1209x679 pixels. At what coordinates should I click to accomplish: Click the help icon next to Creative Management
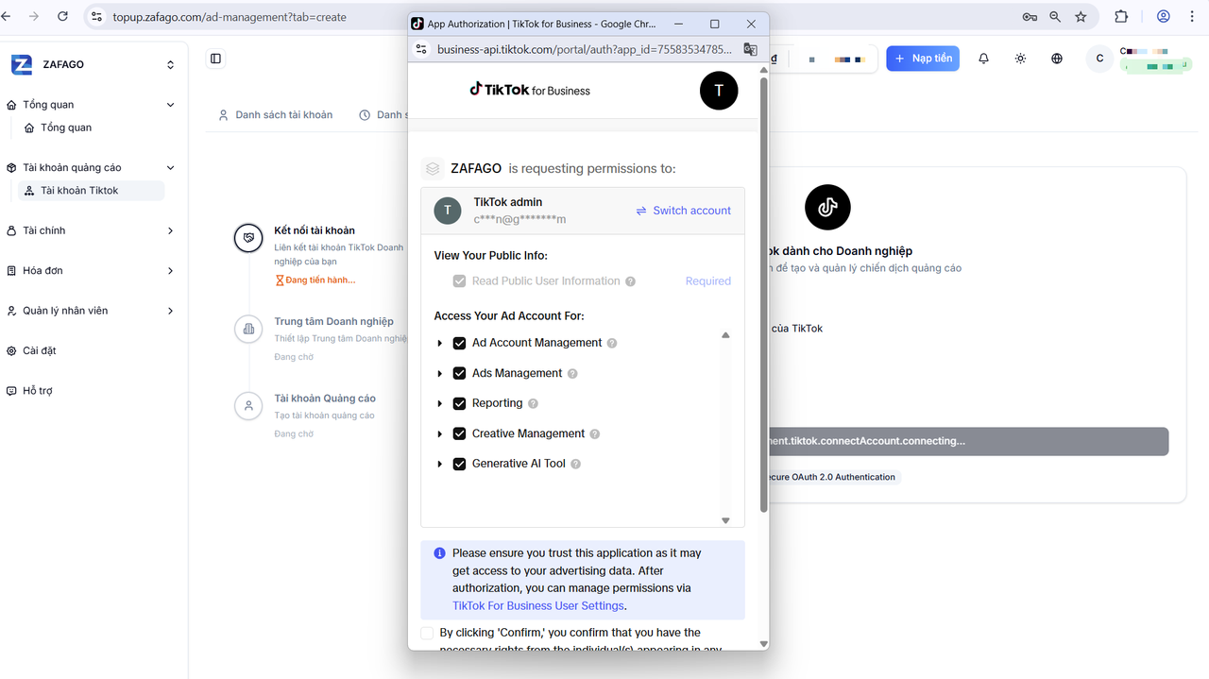tap(595, 433)
